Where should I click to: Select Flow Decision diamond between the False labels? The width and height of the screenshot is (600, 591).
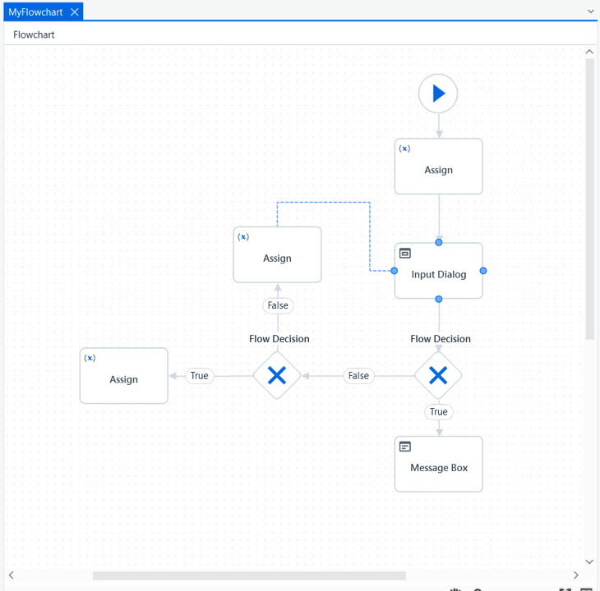click(277, 376)
